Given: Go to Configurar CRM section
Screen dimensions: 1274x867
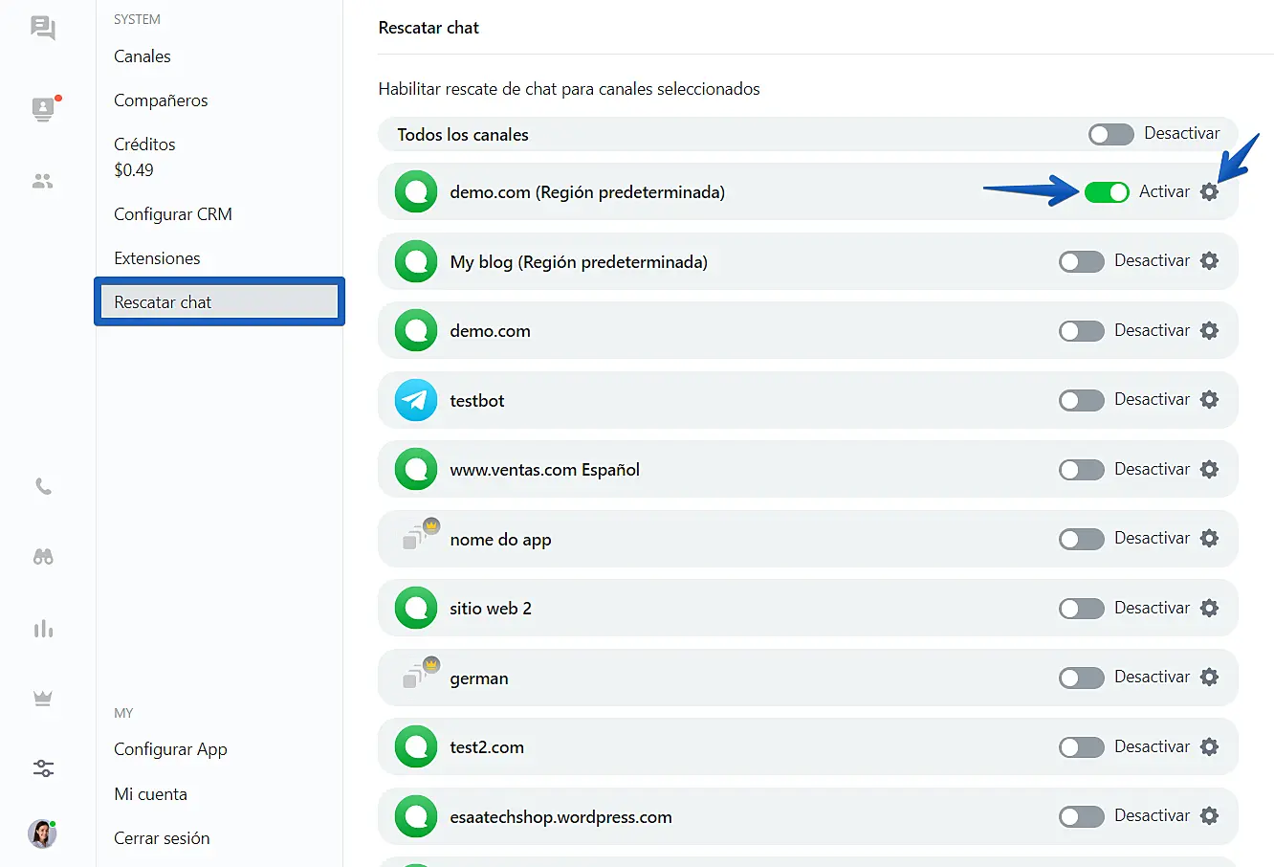Looking at the screenshot, I should (x=173, y=214).
